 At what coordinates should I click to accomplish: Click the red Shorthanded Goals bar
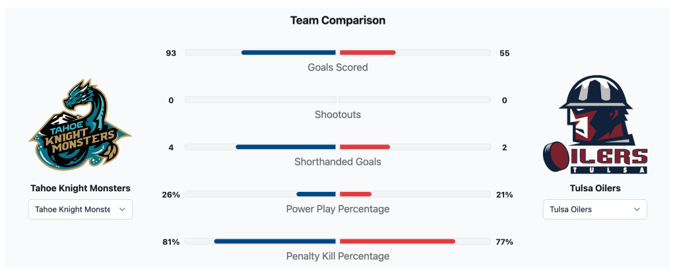pos(365,147)
